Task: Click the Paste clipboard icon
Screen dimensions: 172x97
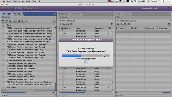Action: (19, 8)
